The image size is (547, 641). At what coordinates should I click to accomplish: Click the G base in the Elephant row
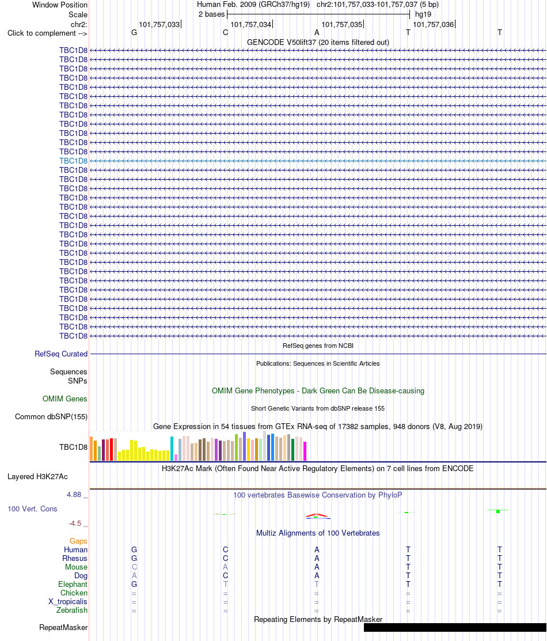pyautogui.click(x=134, y=584)
